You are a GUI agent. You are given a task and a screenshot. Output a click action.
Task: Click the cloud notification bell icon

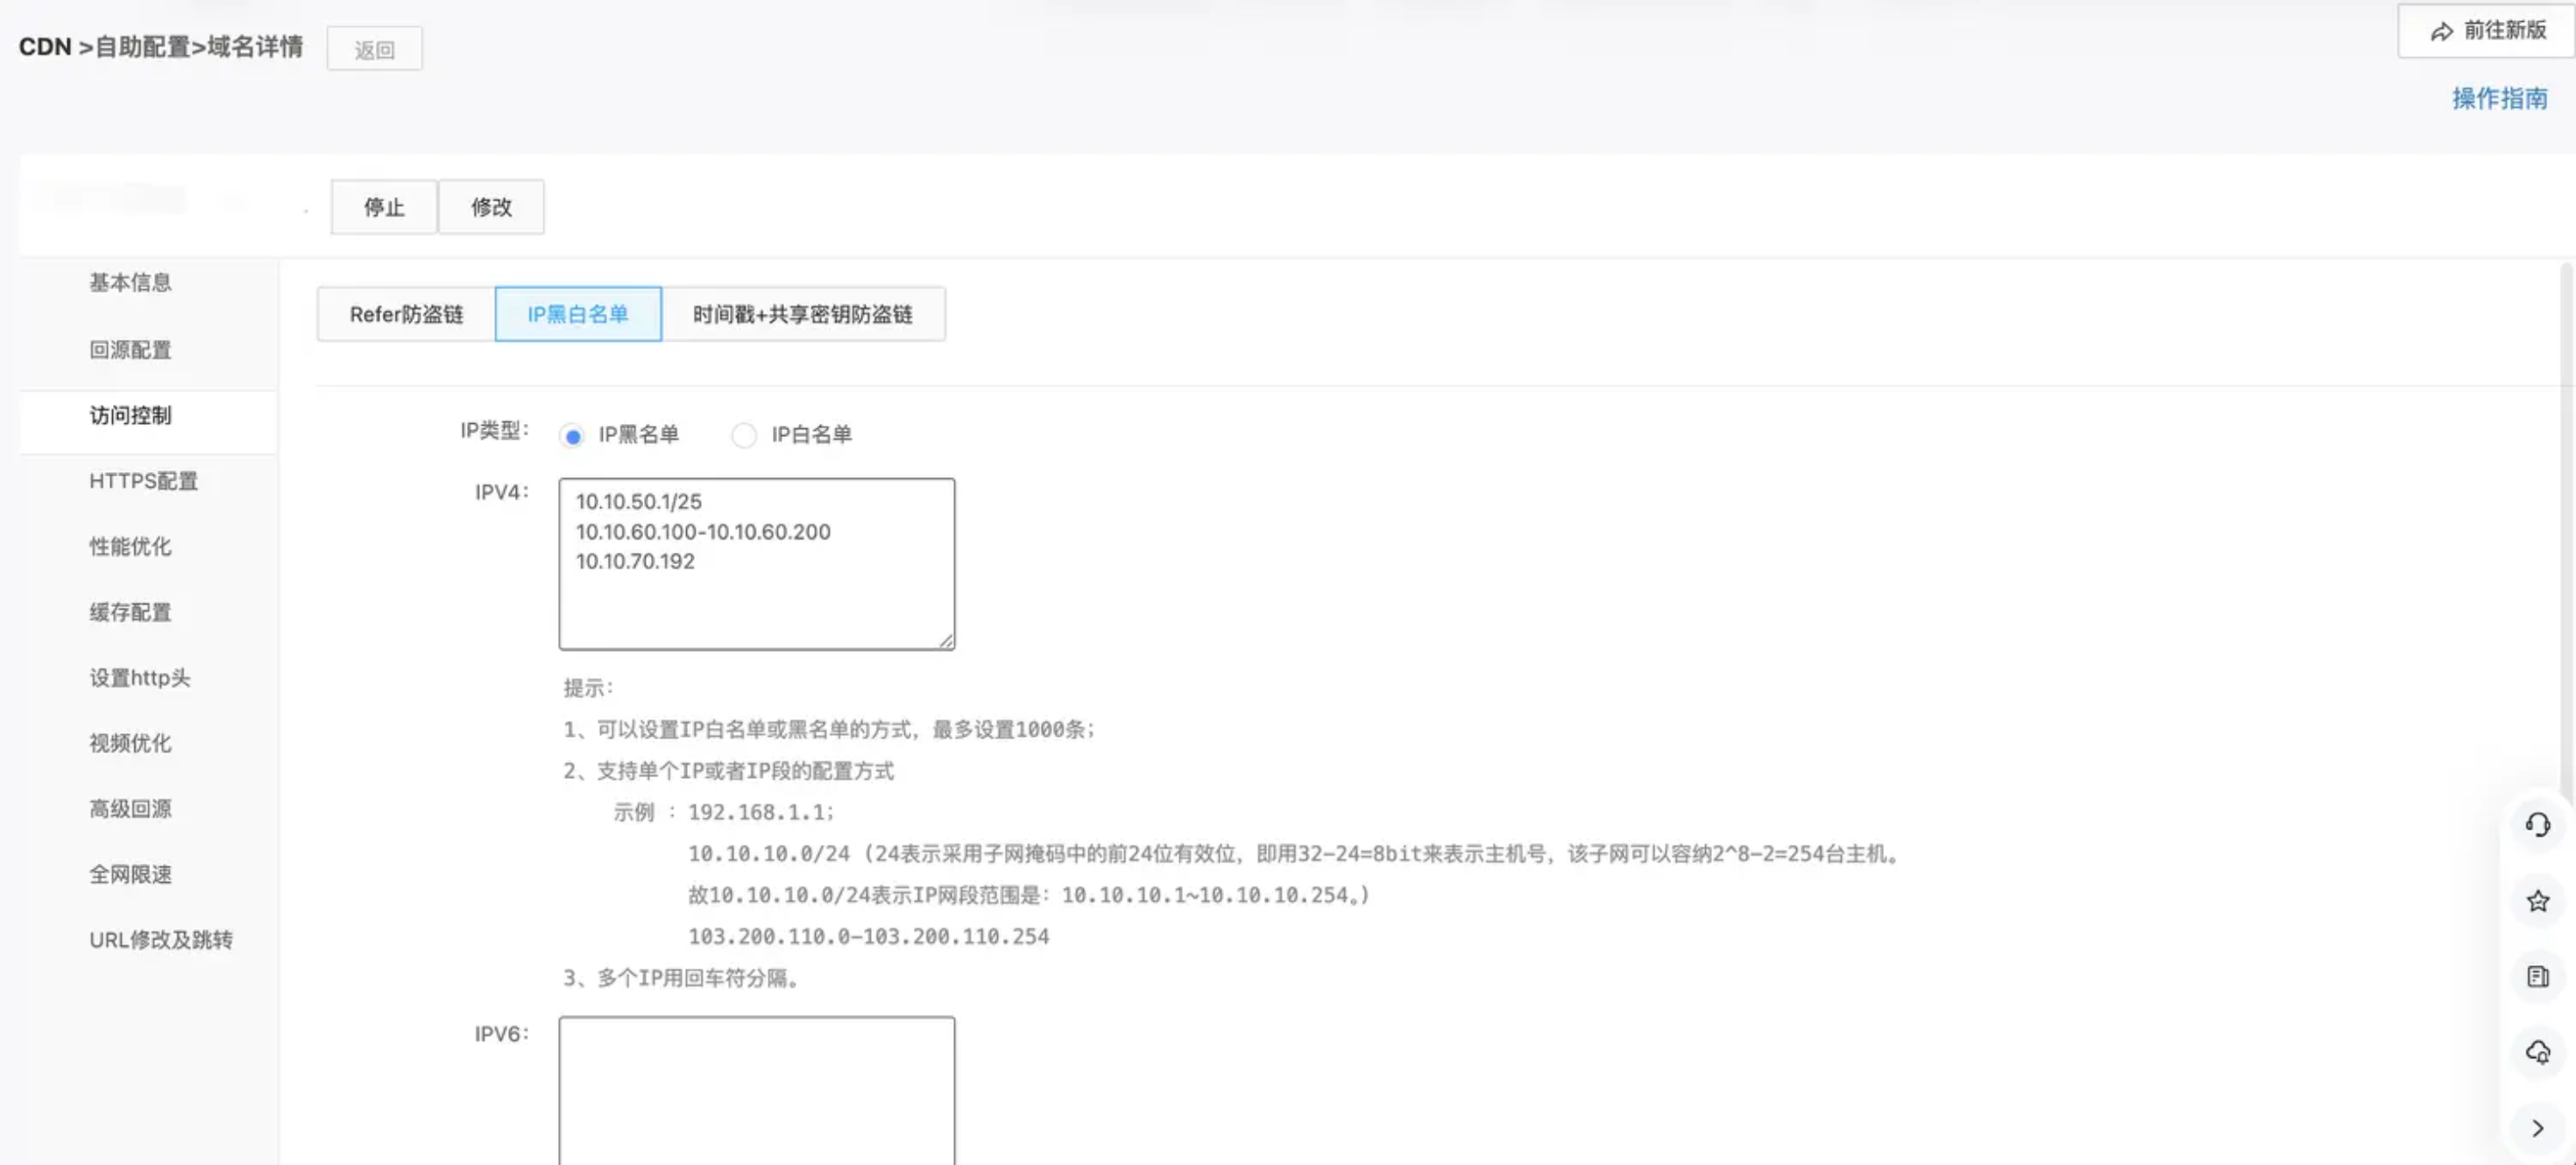pyautogui.click(x=2537, y=1052)
